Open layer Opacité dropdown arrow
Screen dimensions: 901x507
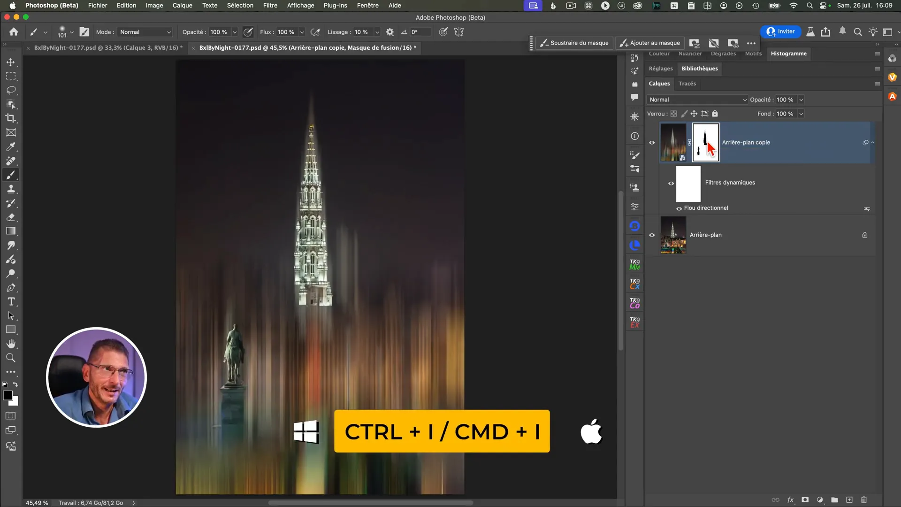pyautogui.click(x=801, y=100)
